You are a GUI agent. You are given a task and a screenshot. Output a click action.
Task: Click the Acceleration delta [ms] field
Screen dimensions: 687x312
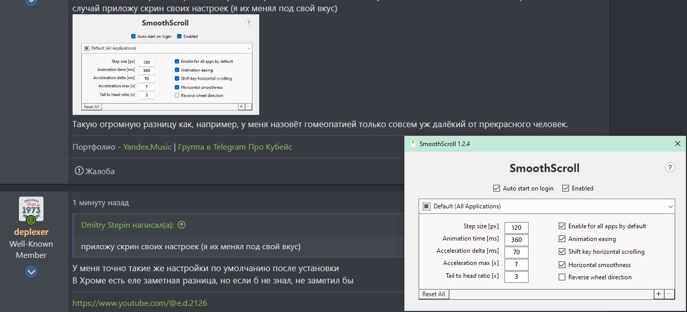(516, 252)
